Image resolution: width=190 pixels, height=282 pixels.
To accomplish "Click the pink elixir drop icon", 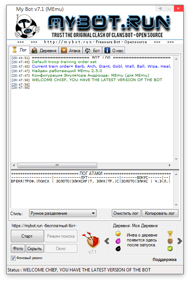I will click(x=118, y=241).
